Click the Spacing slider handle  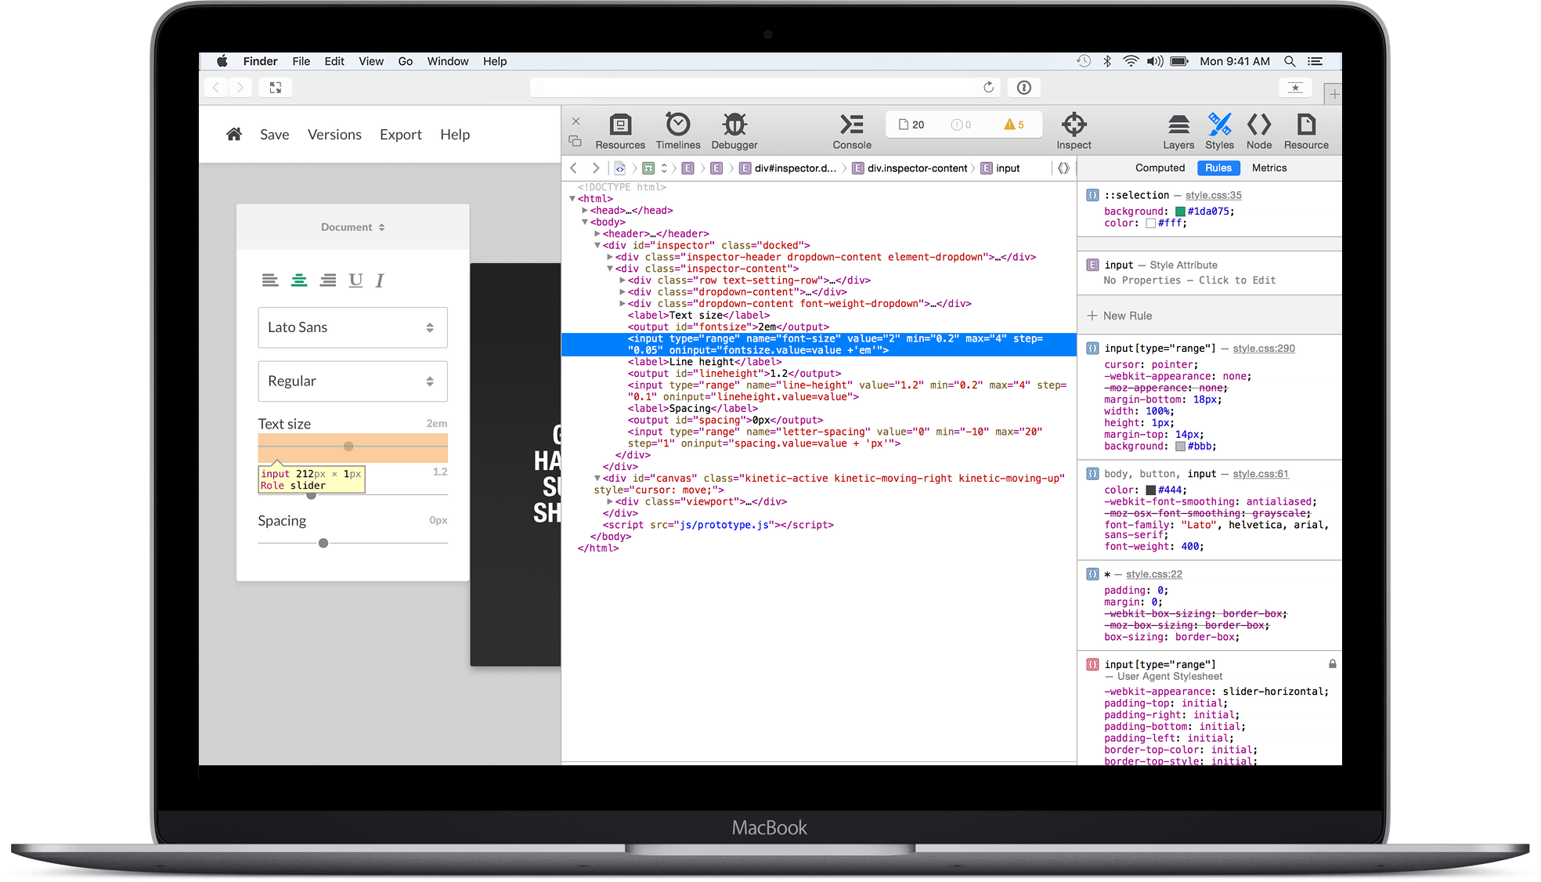(323, 543)
